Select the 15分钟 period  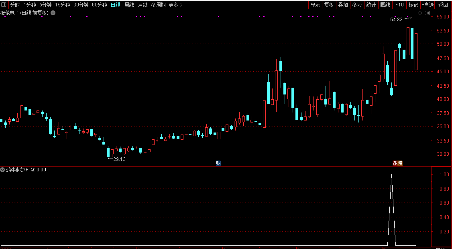63,5
